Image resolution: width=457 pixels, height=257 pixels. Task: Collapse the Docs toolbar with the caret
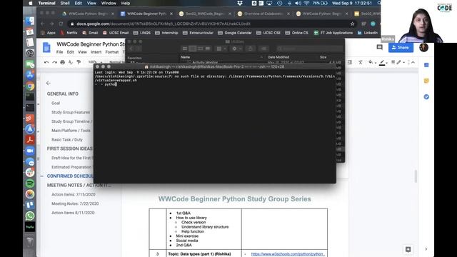[x=413, y=62]
